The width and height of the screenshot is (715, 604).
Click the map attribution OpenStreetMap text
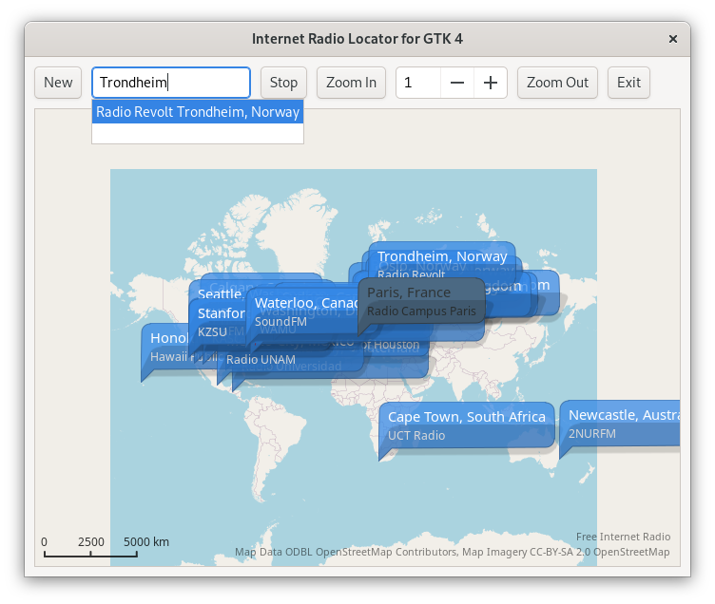[452, 552]
